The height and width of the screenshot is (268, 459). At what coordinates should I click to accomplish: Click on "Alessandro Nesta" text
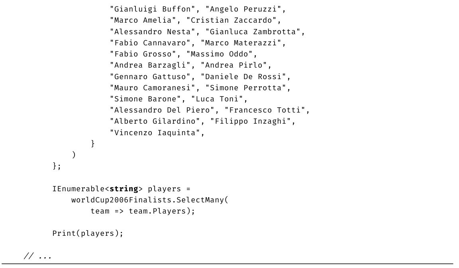pos(153,32)
